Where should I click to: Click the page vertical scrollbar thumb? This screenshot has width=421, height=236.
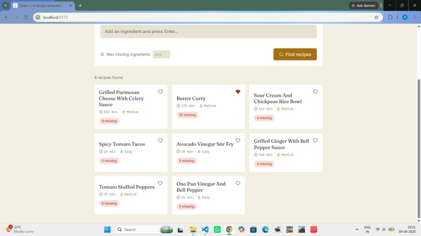tap(418, 148)
